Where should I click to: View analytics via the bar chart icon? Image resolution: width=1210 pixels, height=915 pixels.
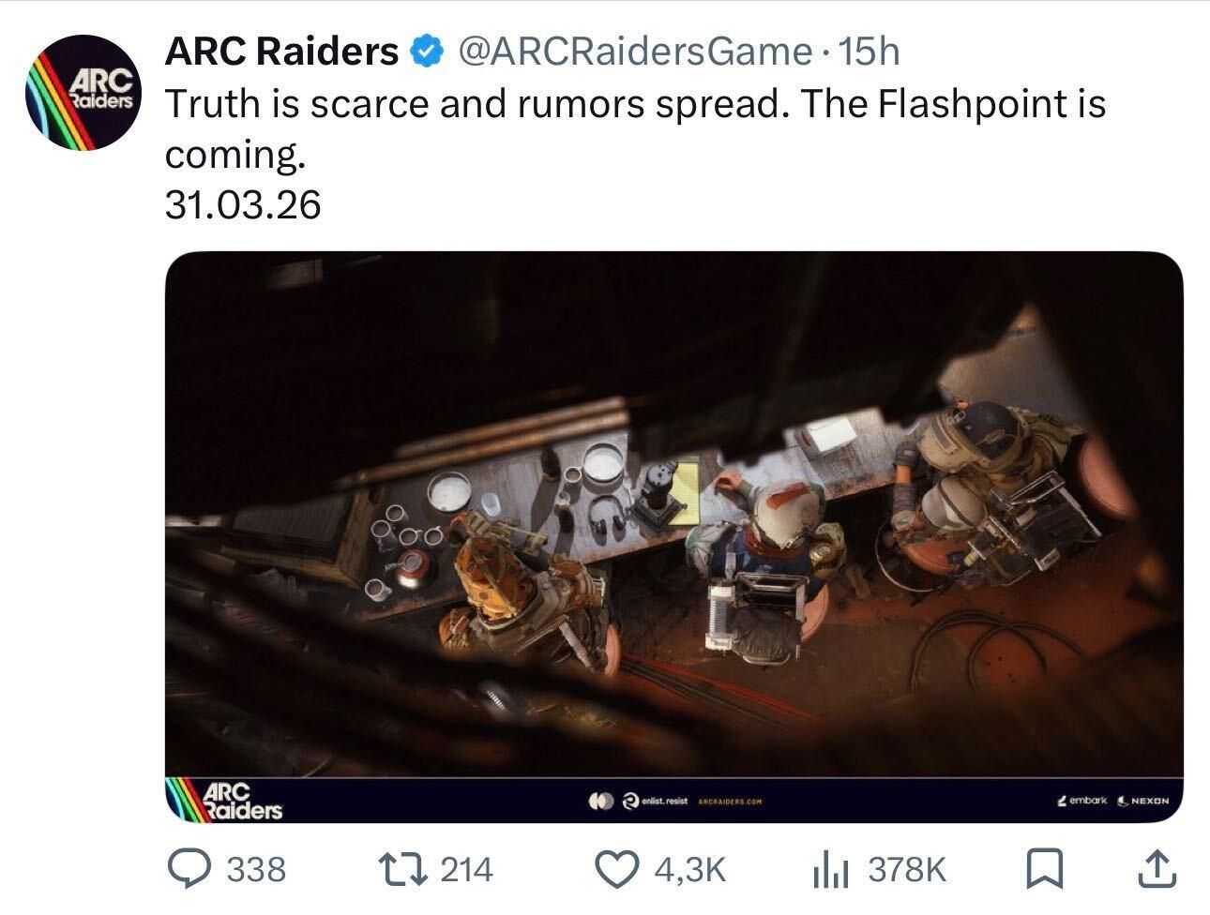coord(829,870)
